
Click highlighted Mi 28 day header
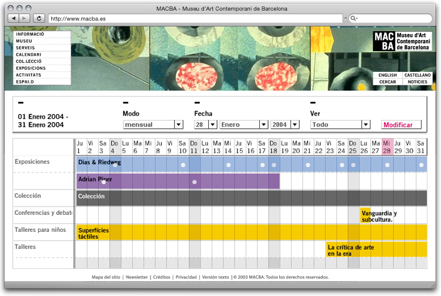(x=386, y=147)
